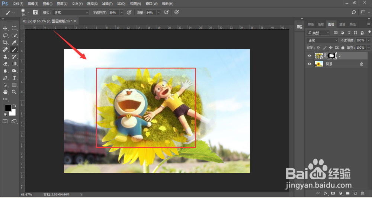Select the Pen tool

tap(5, 78)
